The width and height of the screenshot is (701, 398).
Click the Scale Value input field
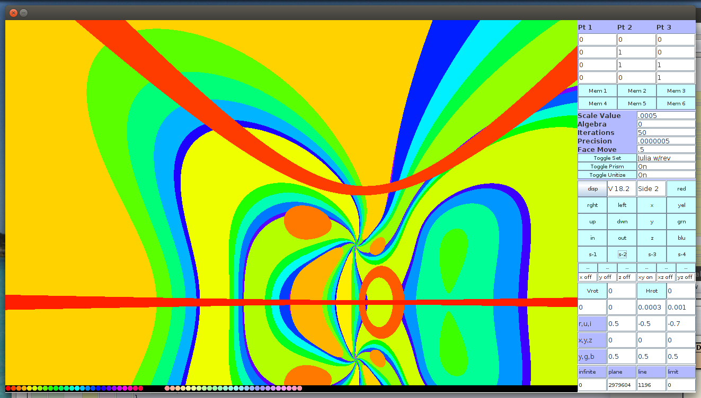click(x=666, y=115)
